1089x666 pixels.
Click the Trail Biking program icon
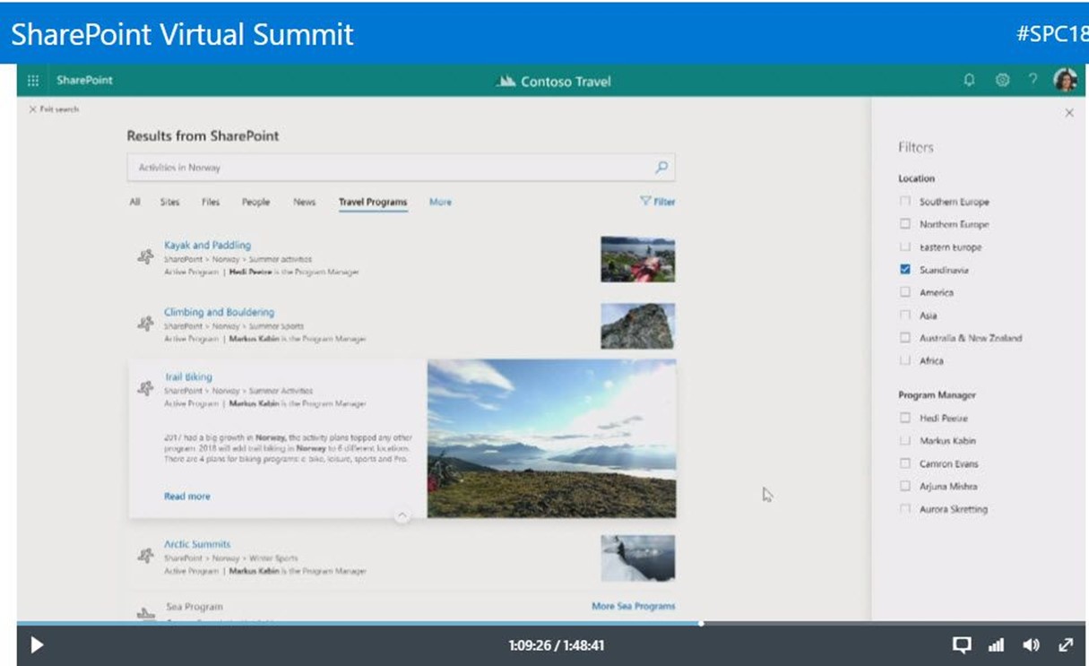(145, 388)
